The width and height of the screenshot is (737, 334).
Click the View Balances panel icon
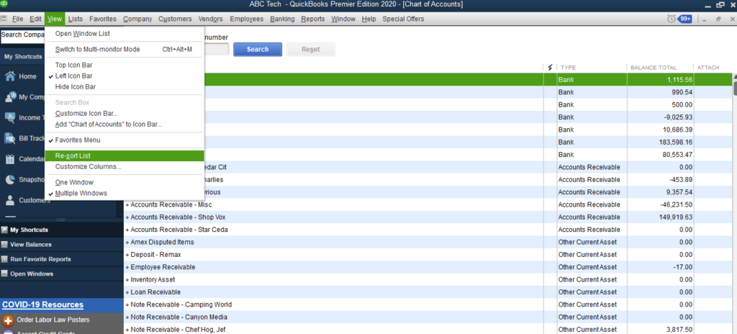click(x=4, y=245)
